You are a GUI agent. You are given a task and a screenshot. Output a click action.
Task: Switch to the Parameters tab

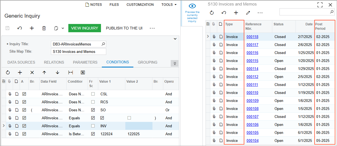coord(85,62)
